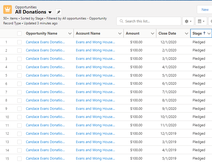The height and width of the screenshot is (162, 212).
Task: Click the close date 10/1/2020
Action: [x=168, y=117]
